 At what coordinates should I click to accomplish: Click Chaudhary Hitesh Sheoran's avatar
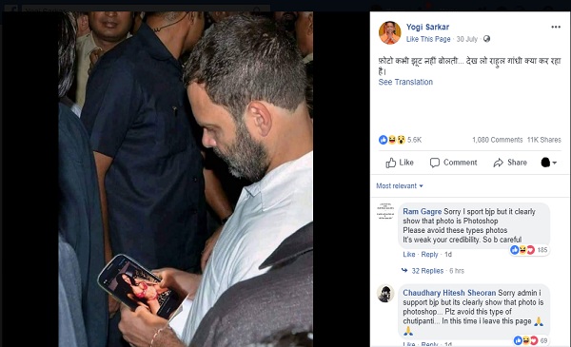tap(385, 294)
